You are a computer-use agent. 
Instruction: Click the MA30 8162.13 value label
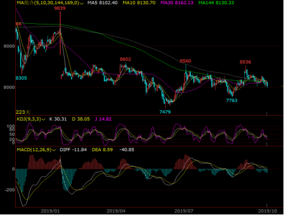click(177, 3)
